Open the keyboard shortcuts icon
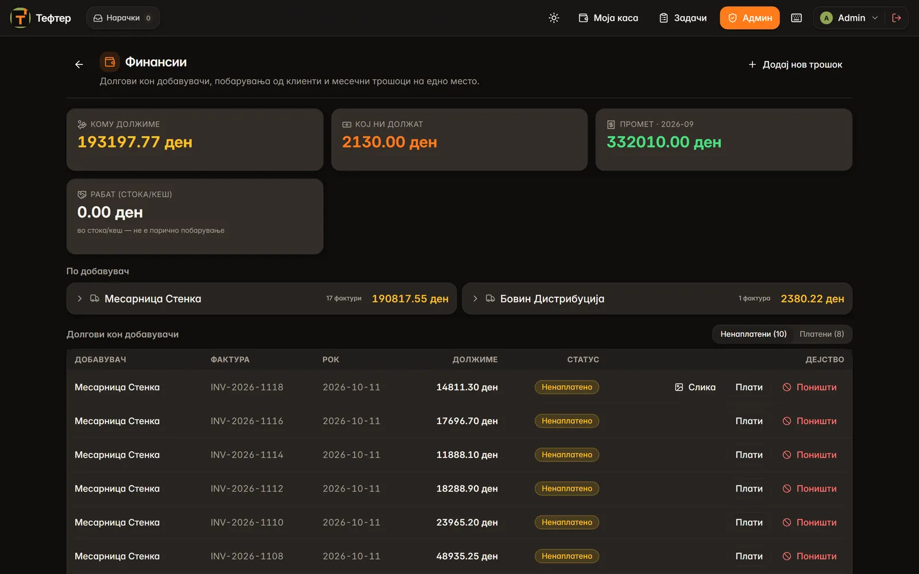Viewport: 919px width, 574px height. [x=796, y=18]
